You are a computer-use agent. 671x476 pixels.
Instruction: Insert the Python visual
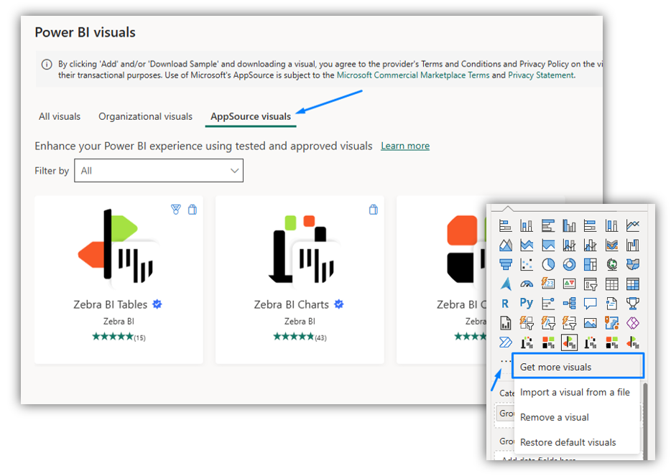527,304
